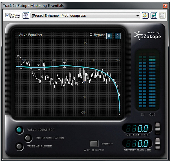170x161 pixels.
Task: Click the low EQ node near 20 Hz
Action: pyautogui.click(x=21, y=66)
